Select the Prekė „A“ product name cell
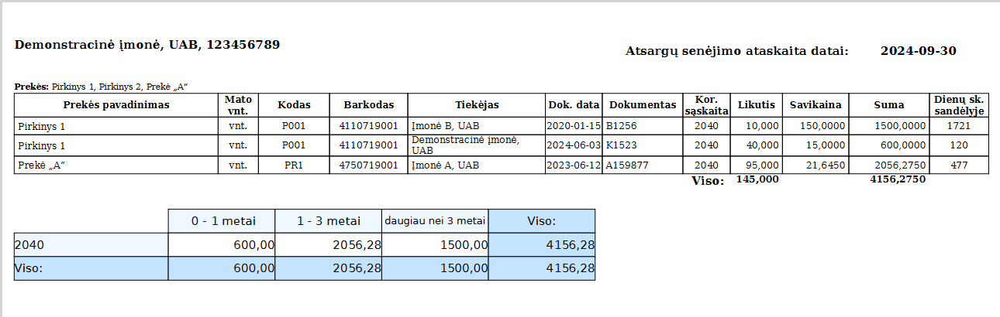 point(40,165)
